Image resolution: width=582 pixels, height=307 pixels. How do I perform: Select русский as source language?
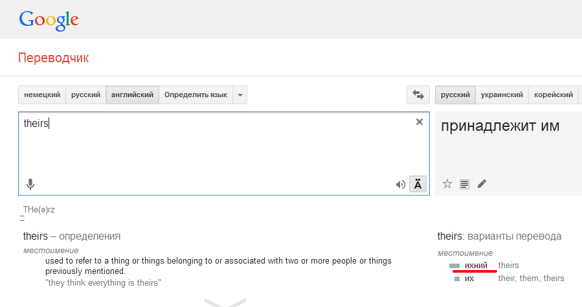85,95
